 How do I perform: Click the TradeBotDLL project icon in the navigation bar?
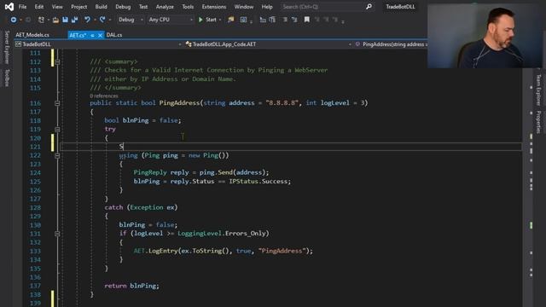click(18, 44)
